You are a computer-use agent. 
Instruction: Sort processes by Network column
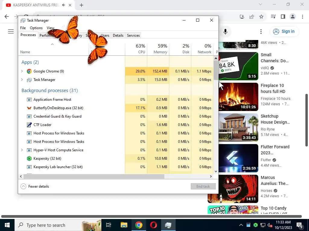[x=202, y=49]
